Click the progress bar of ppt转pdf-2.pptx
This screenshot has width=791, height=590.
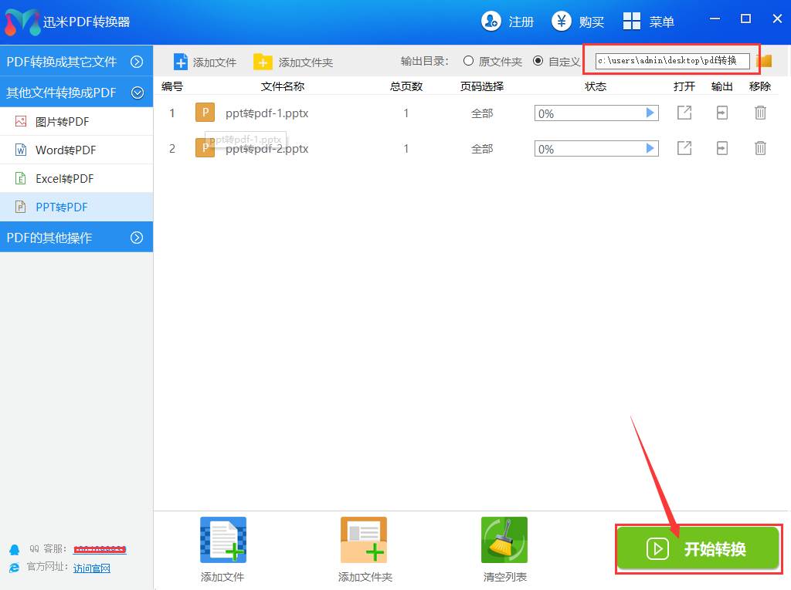tap(591, 148)
